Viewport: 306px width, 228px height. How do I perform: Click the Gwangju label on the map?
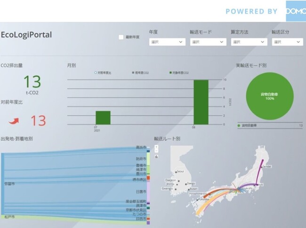point(167,188)
